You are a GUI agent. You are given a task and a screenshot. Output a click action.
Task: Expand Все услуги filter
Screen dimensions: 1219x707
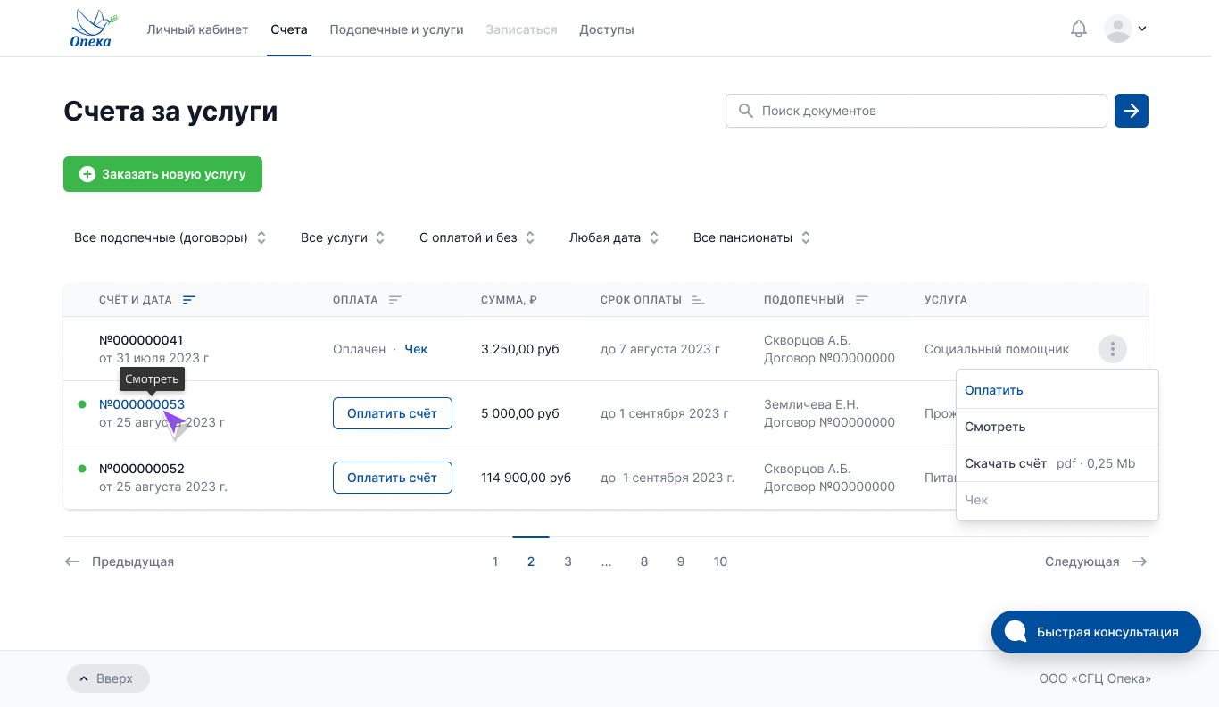343,237
